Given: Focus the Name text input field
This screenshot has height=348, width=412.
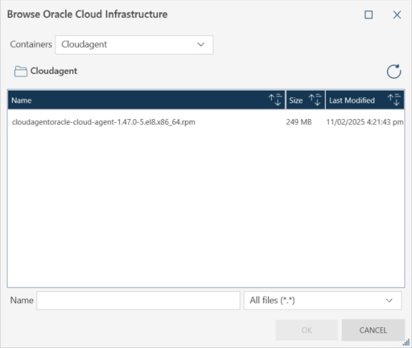Looking at the screenshot, I should (139, 300).
